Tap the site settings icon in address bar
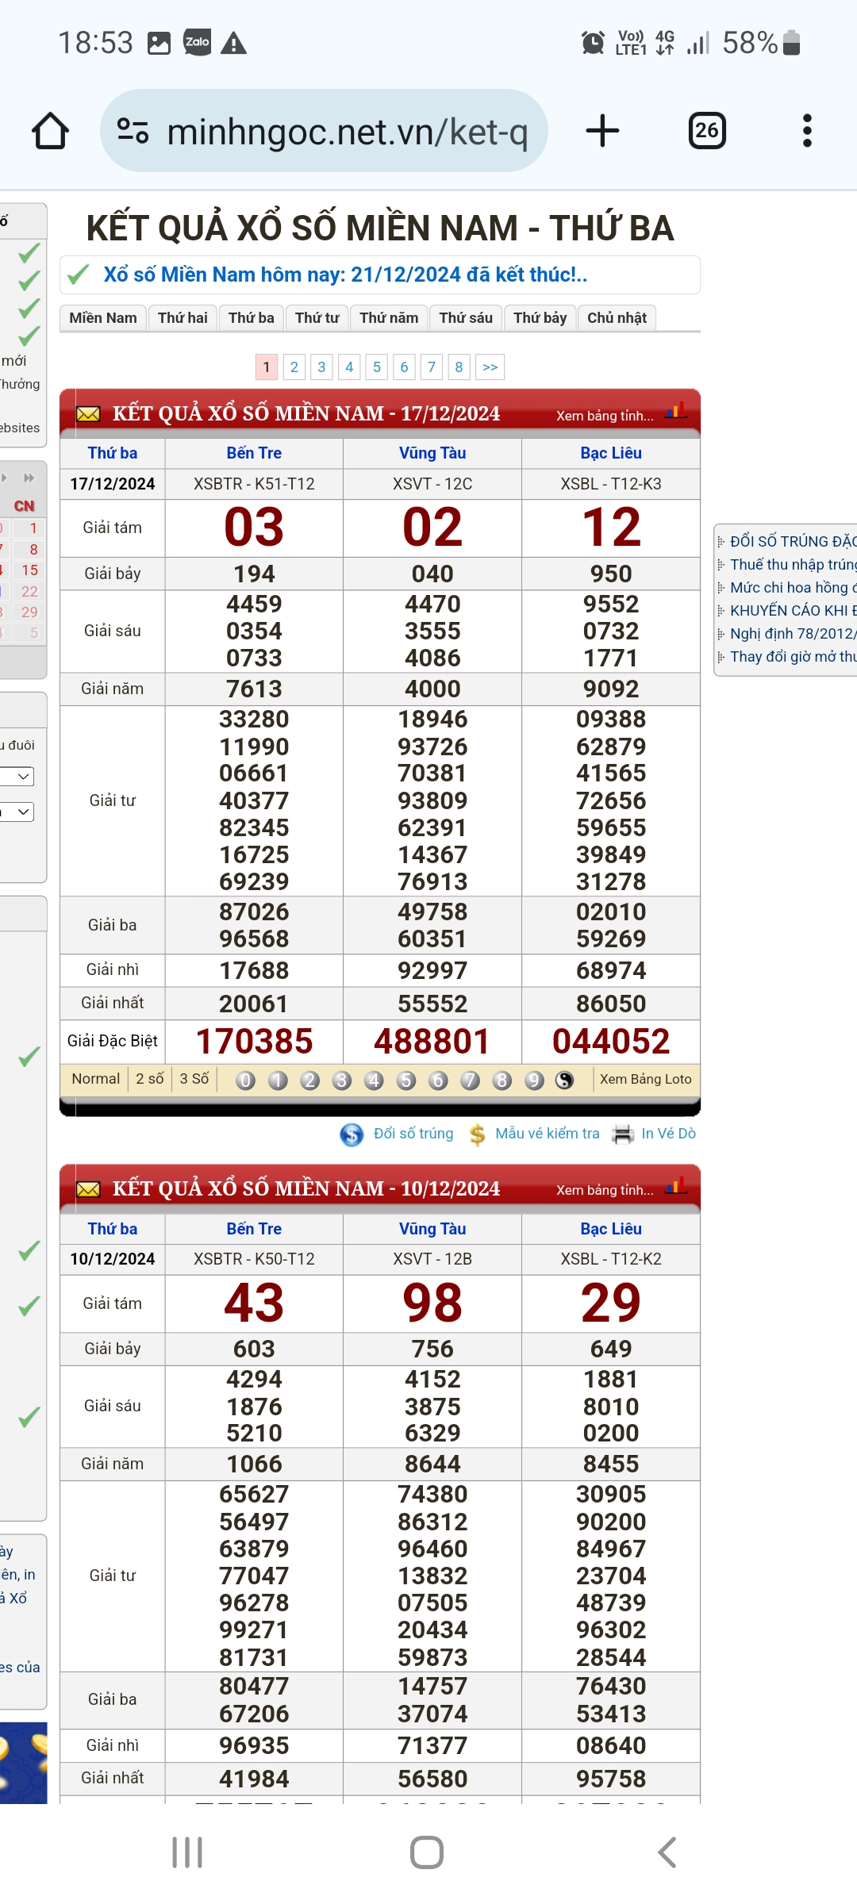857x1904 pixels. coord(133,131)
